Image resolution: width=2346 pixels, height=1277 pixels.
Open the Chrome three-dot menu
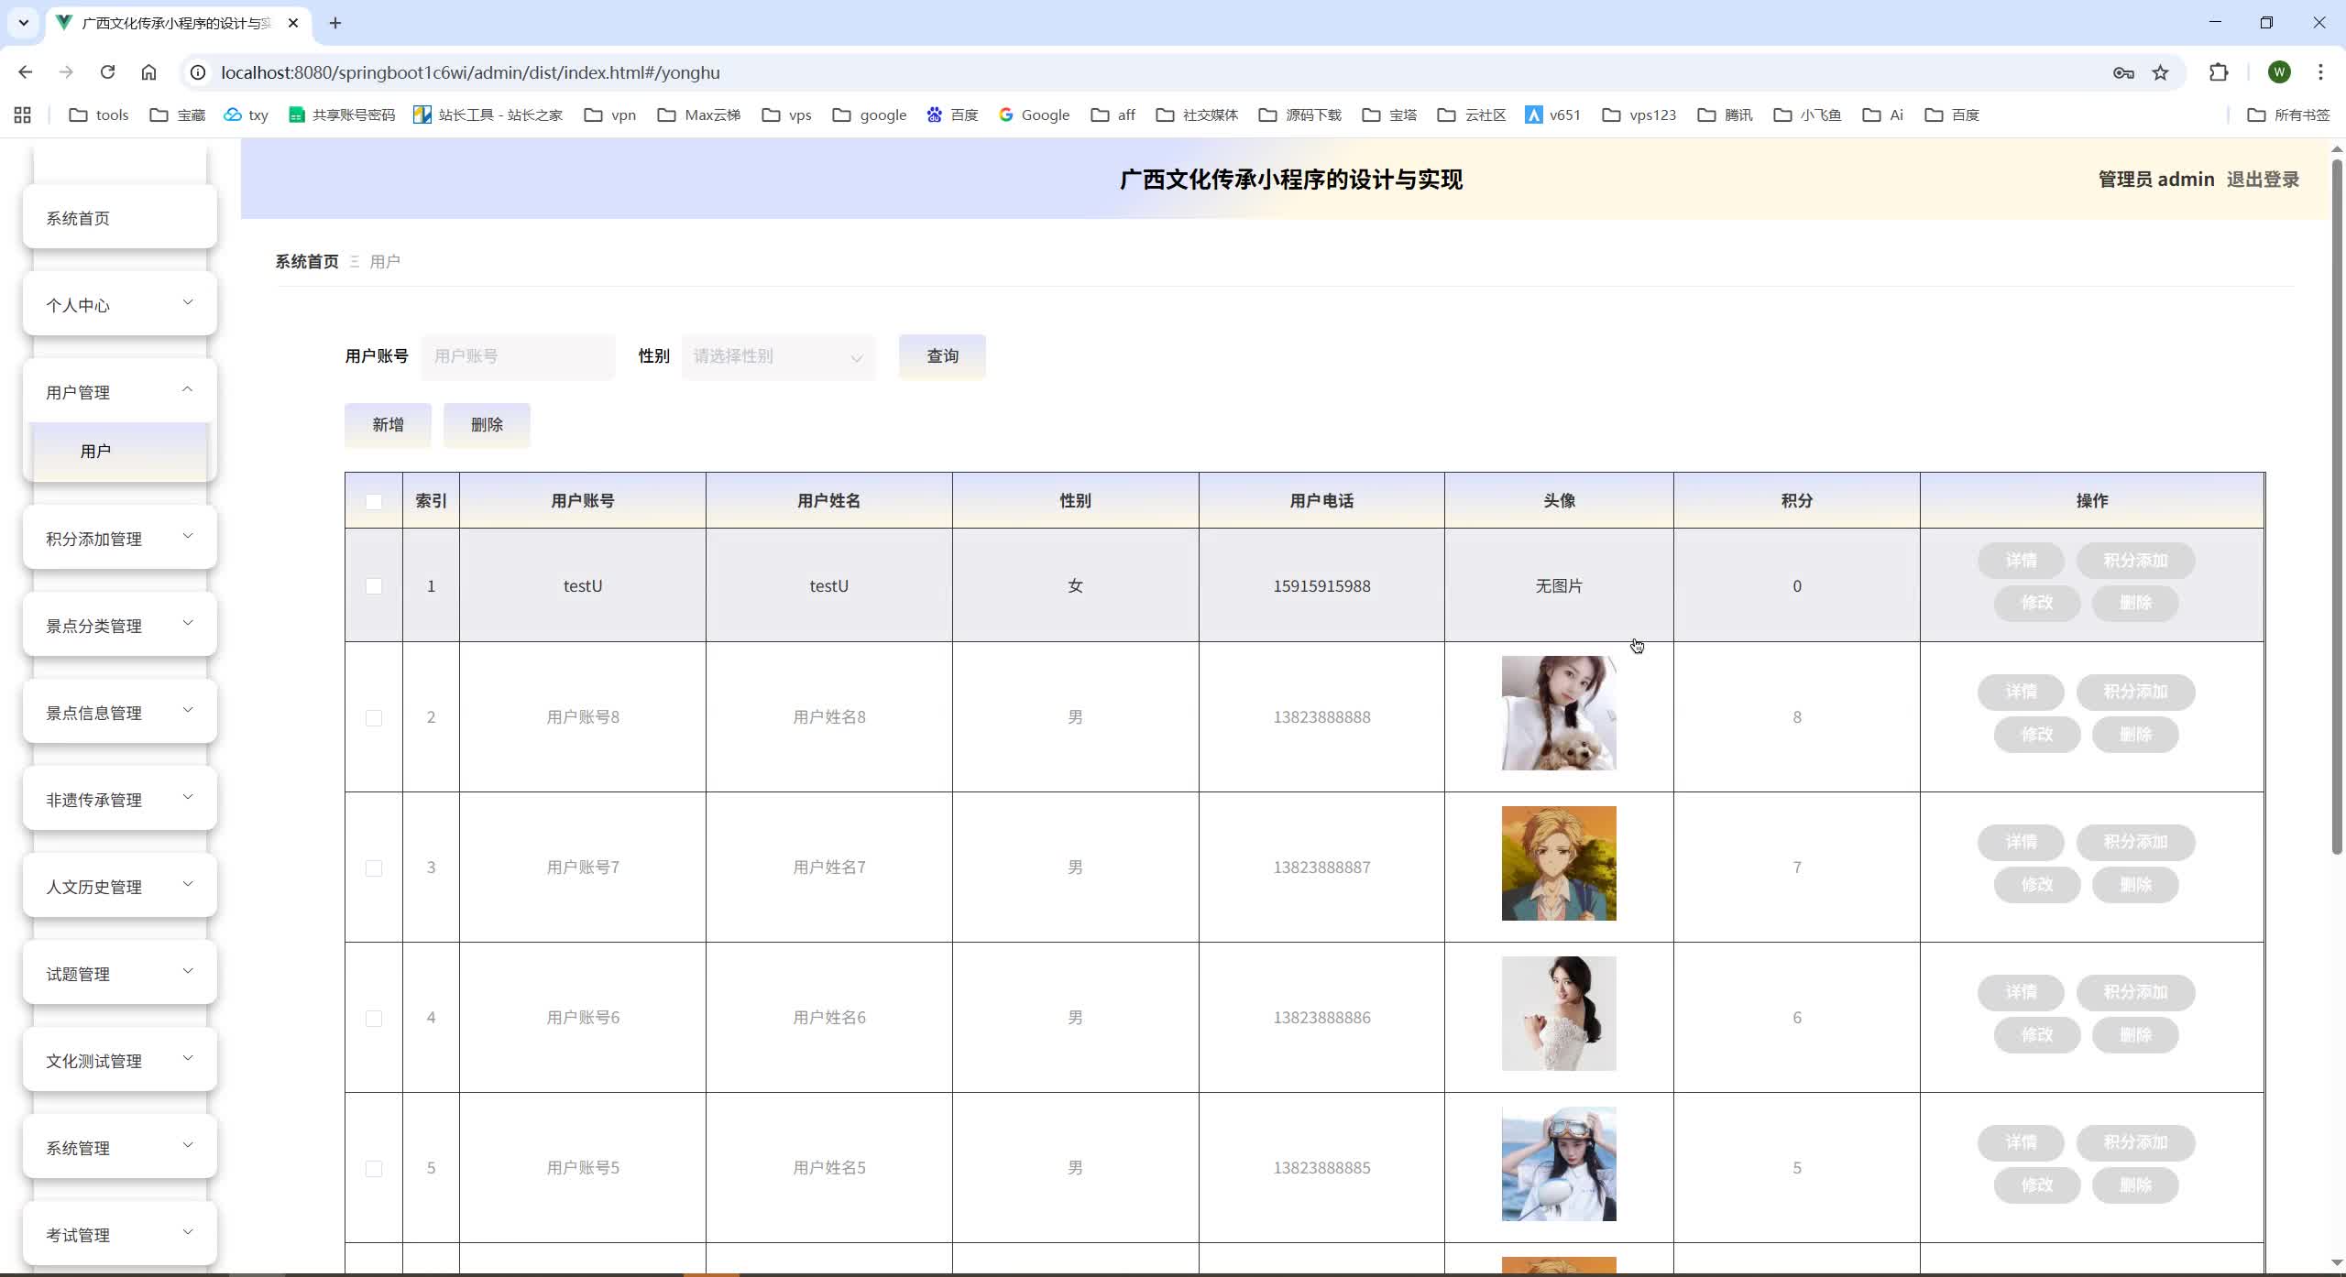(x=2320, y=72)
